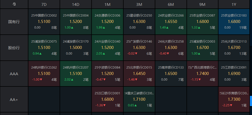Screen dimensions: 252x115
Task: Switch to the 3M tenor column
Action: pyautogui.click(x=139, y=4)
